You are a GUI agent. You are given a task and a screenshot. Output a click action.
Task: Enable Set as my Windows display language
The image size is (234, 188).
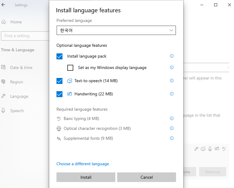pos(70,68)
